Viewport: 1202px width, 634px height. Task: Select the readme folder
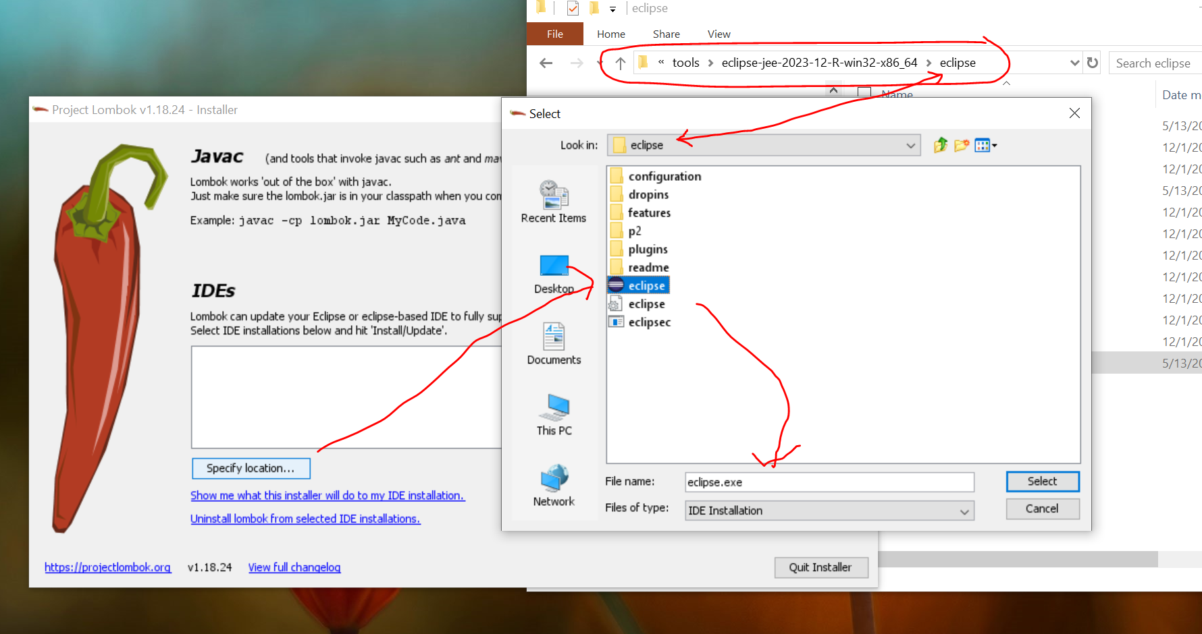(639, 267)
